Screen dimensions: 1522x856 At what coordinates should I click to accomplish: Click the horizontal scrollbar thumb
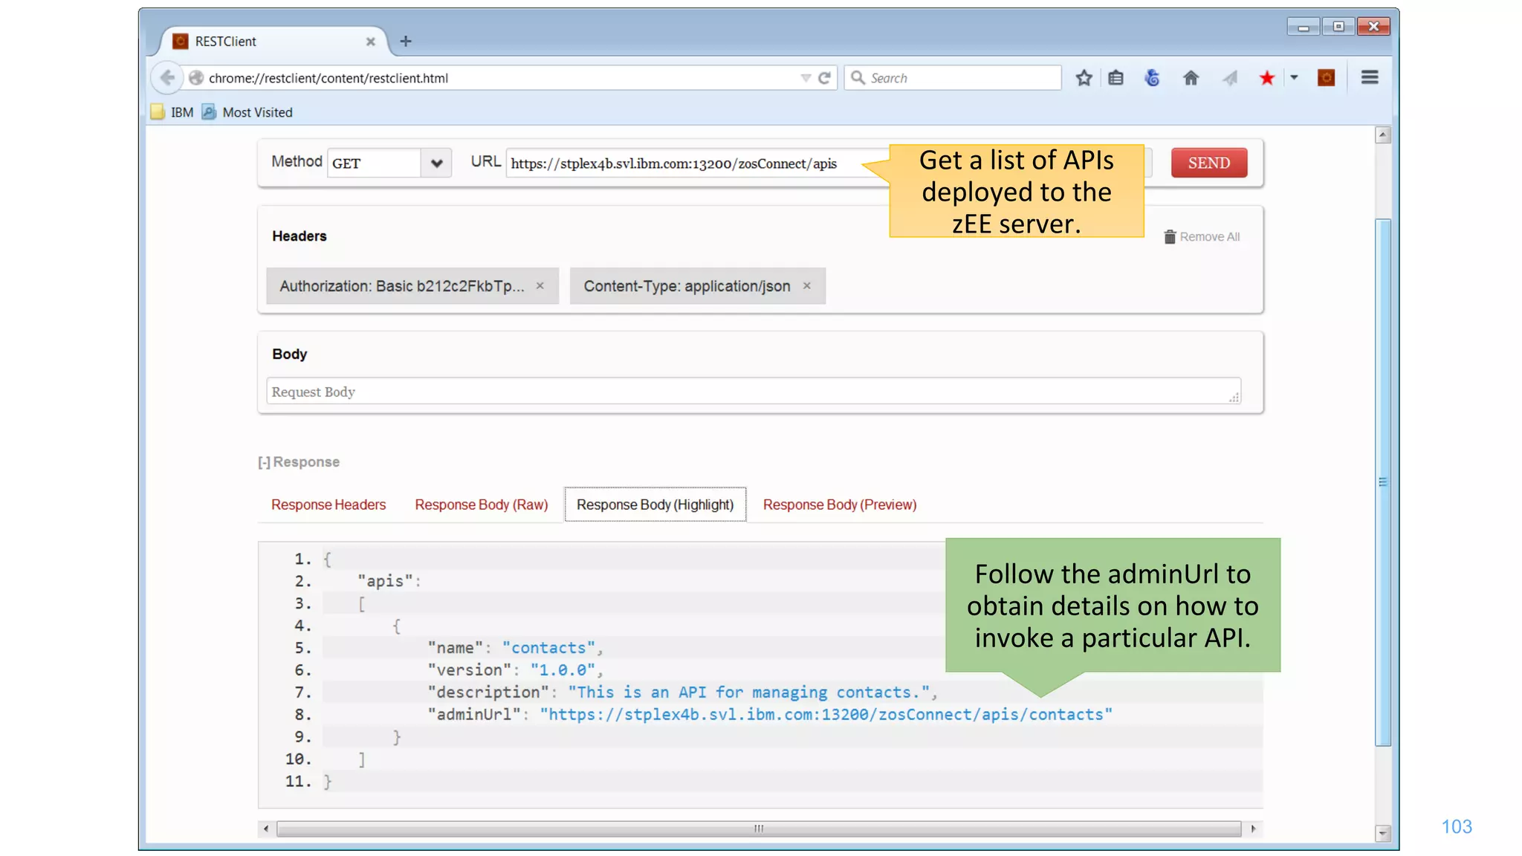(759, 829)
